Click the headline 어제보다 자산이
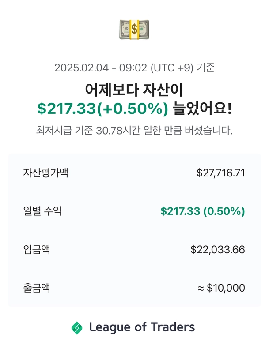Image resolution: width=269 pixels, height=353 pixels. tap(134, 90)
